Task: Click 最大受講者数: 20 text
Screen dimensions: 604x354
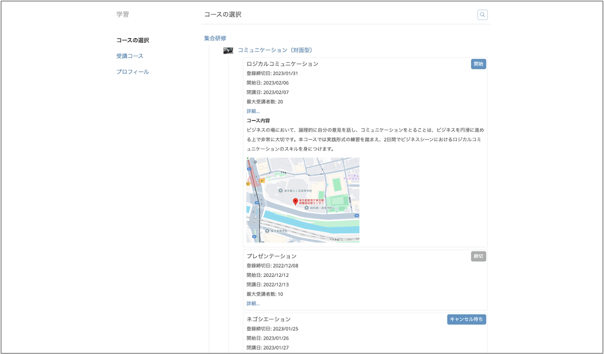Action: (x=265, y=102)
